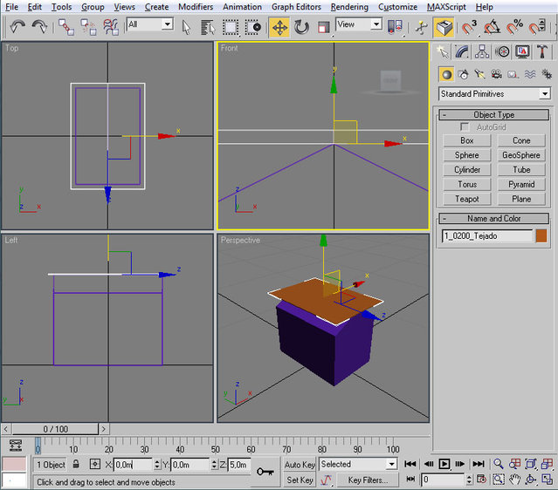Activate the Rotate tool
The width and height of the screenshot is (558, 490).
coord(301,27)
